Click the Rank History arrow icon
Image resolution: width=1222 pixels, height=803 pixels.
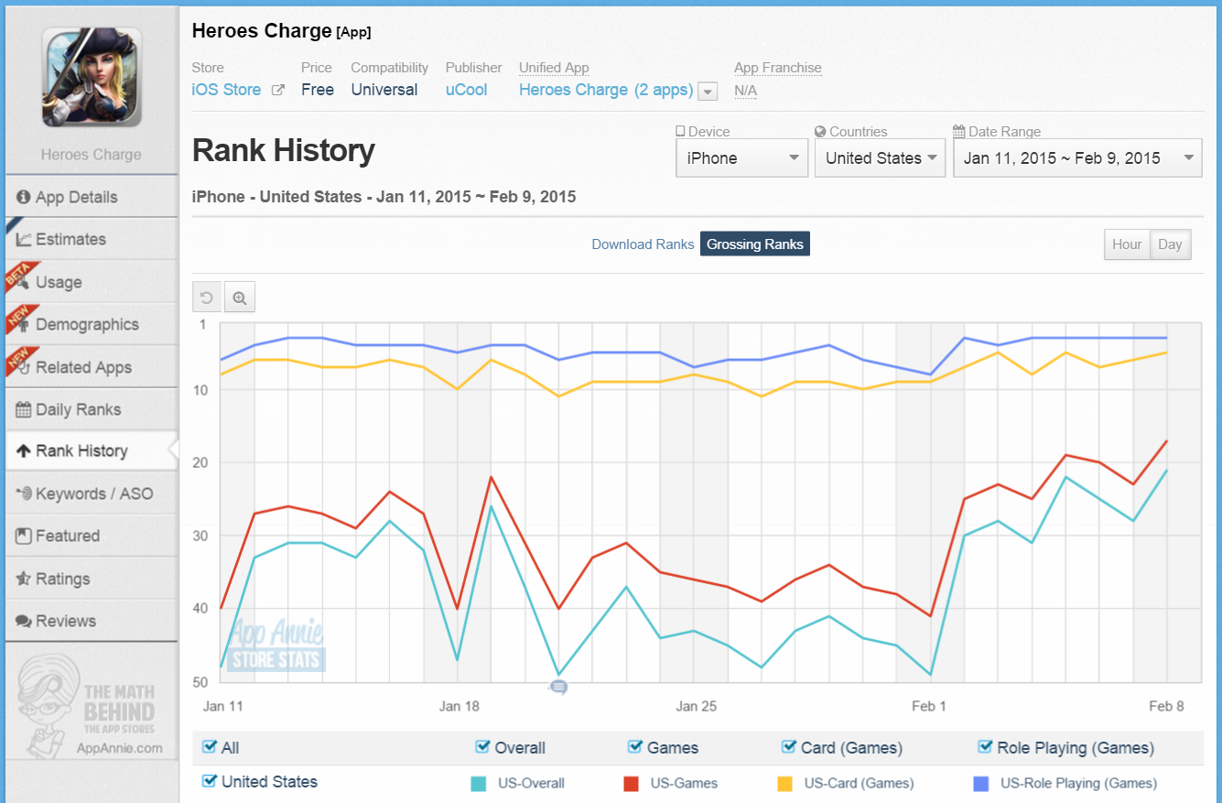click(24, 450)
